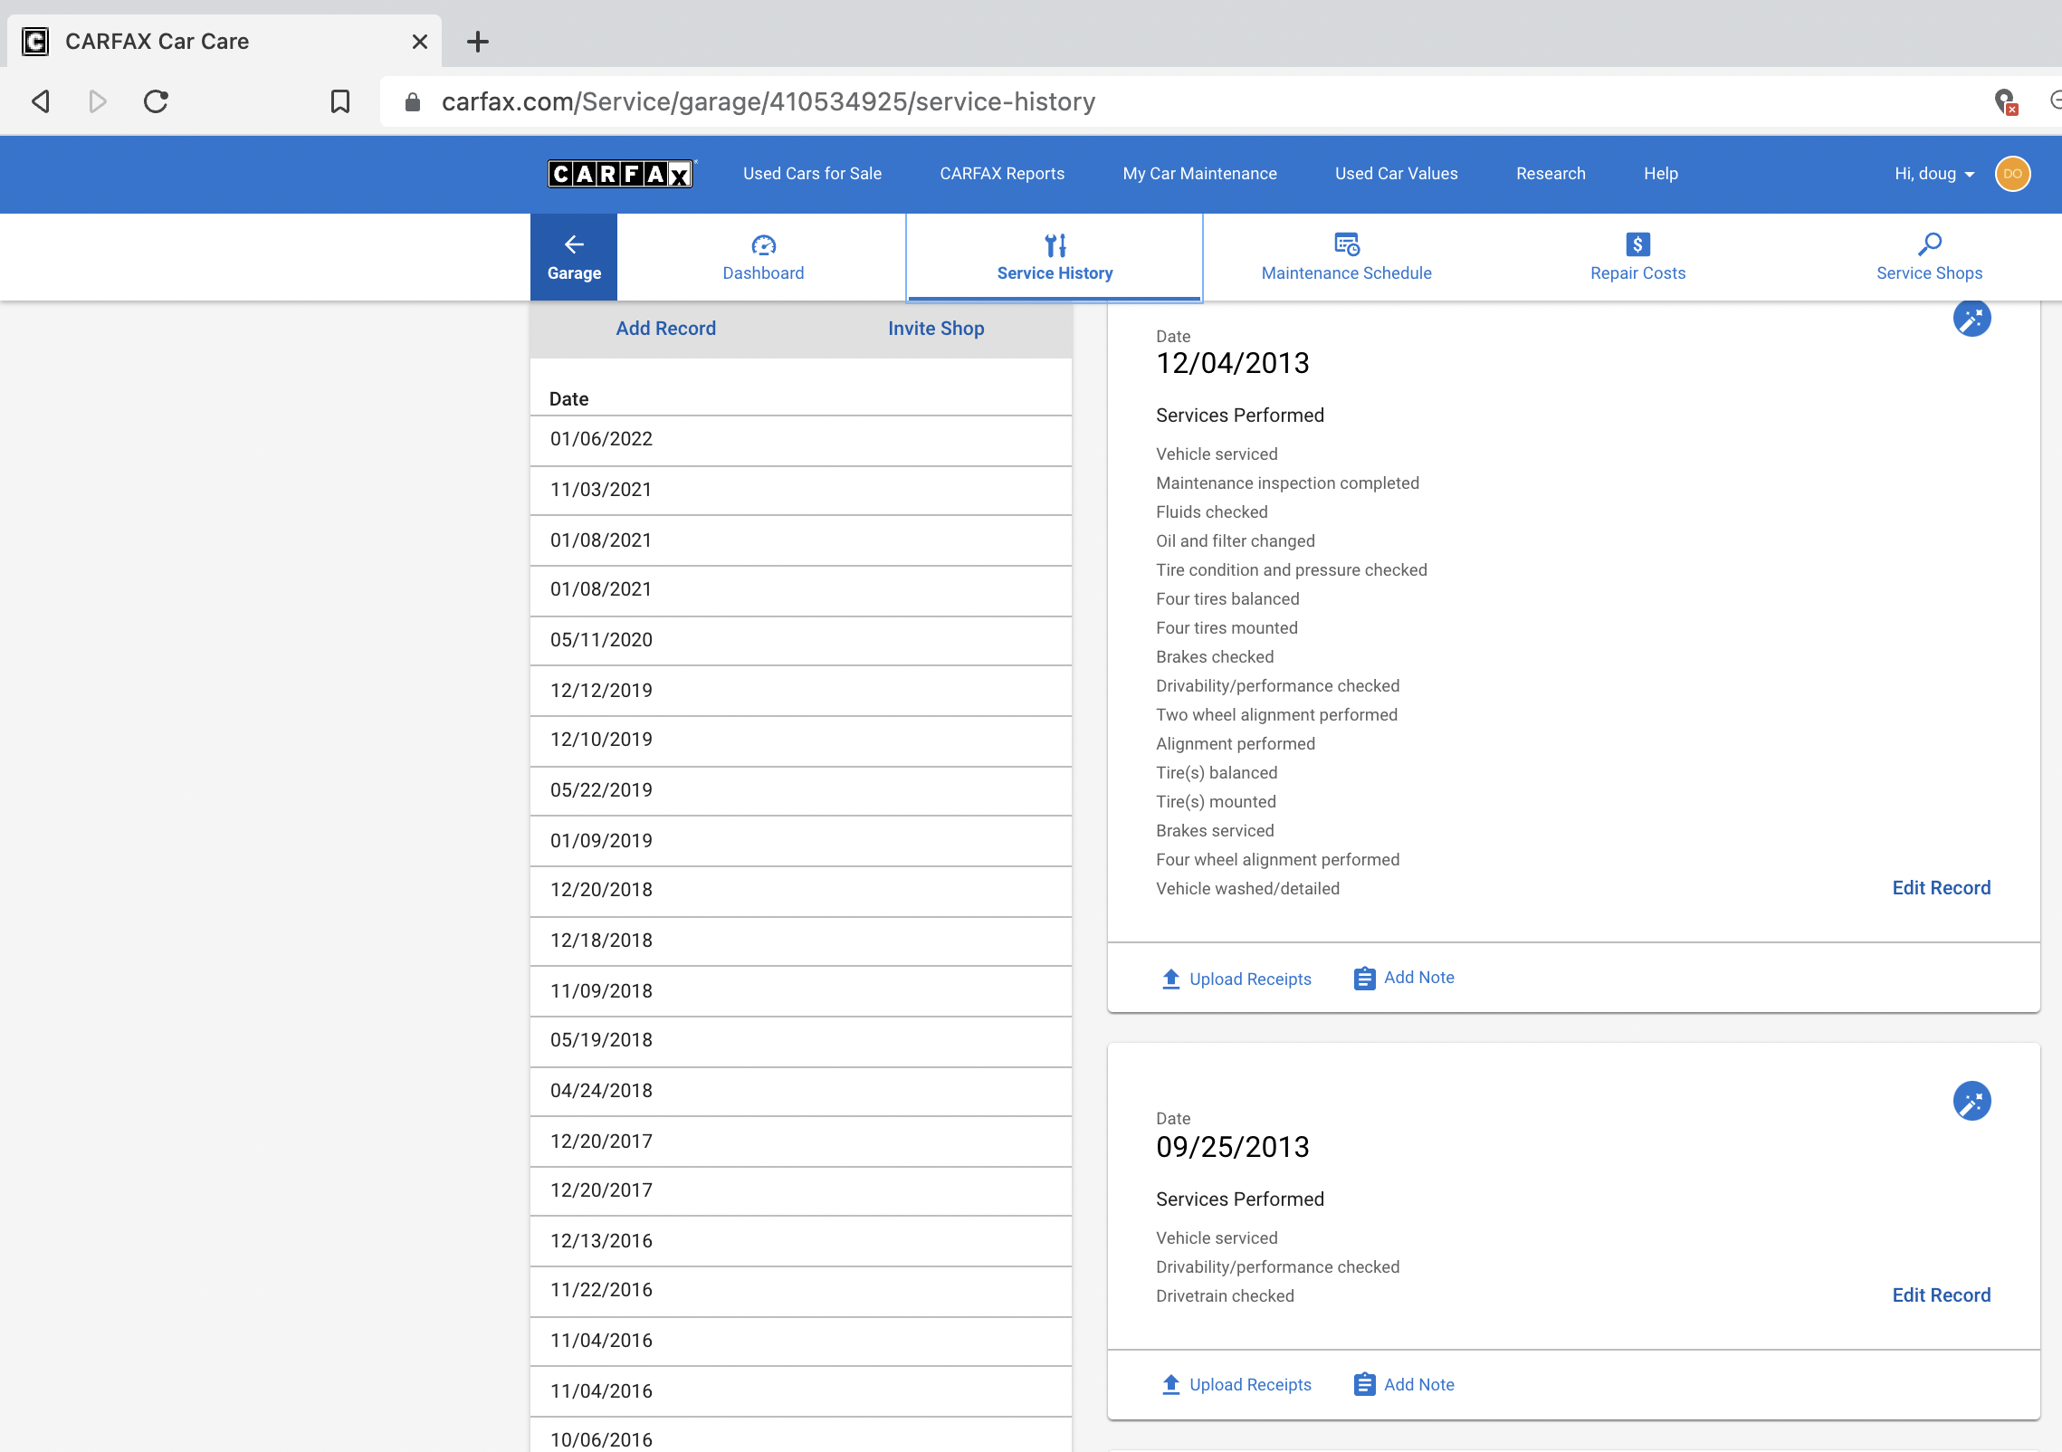Click Edit Record for 09/25/2013

(x=1941, y=1295)
